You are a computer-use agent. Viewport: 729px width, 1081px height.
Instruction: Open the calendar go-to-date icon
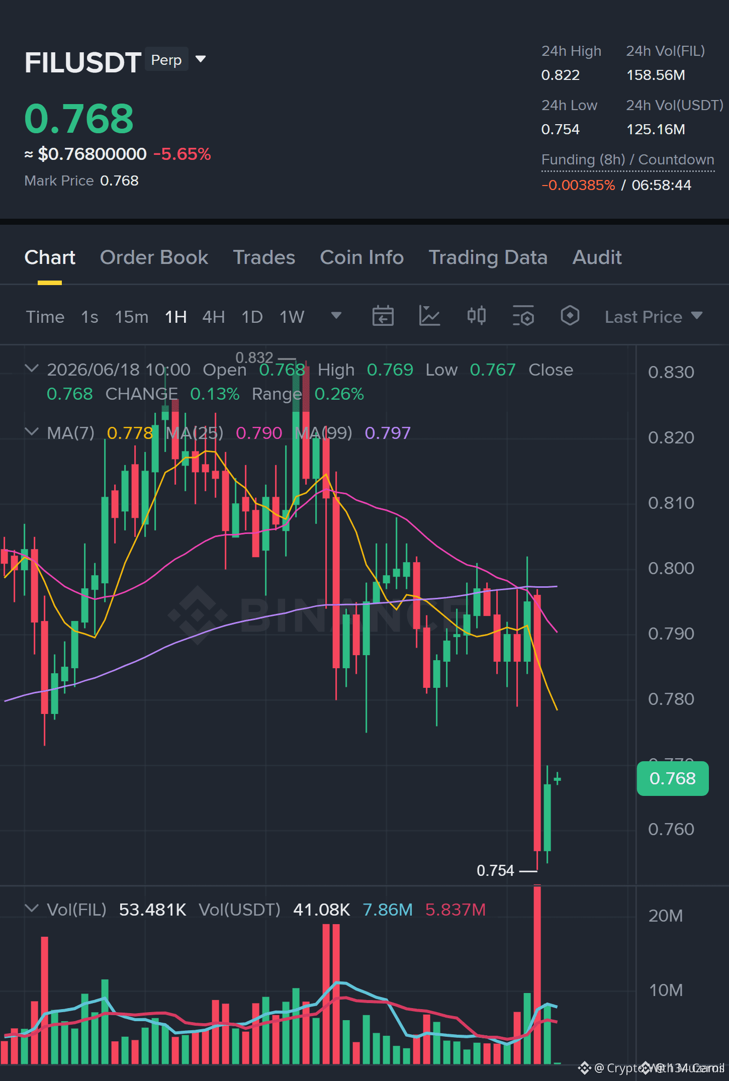pyautogui.click(x=383, y=316)
